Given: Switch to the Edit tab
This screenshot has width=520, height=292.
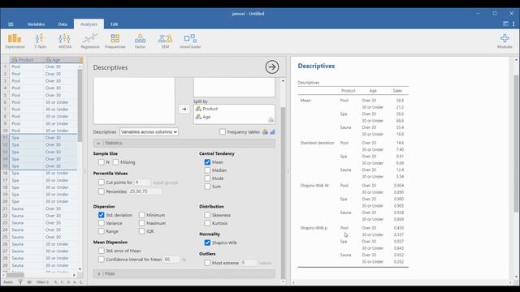Looking at the screenshot, I should tap(114, 24).
